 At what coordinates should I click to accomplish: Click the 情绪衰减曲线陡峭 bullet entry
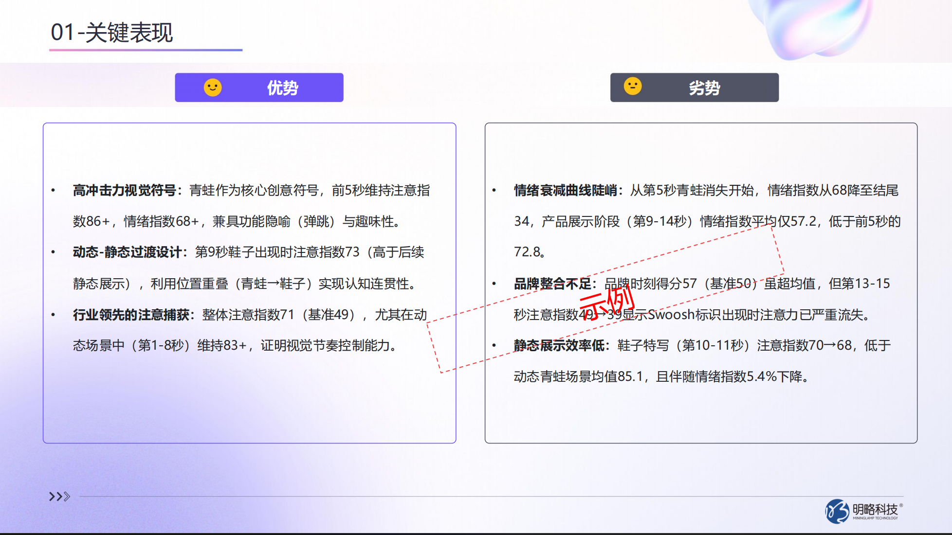tap(566, 190)
